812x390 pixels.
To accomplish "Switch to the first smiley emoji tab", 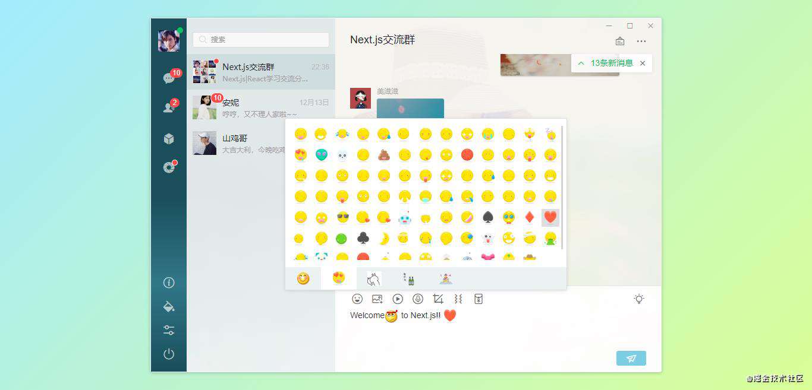I will click(303, 278).
